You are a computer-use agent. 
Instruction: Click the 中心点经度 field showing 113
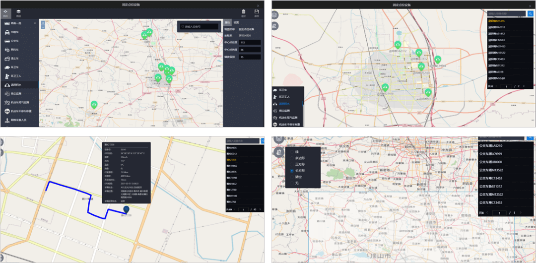(250, 42)
